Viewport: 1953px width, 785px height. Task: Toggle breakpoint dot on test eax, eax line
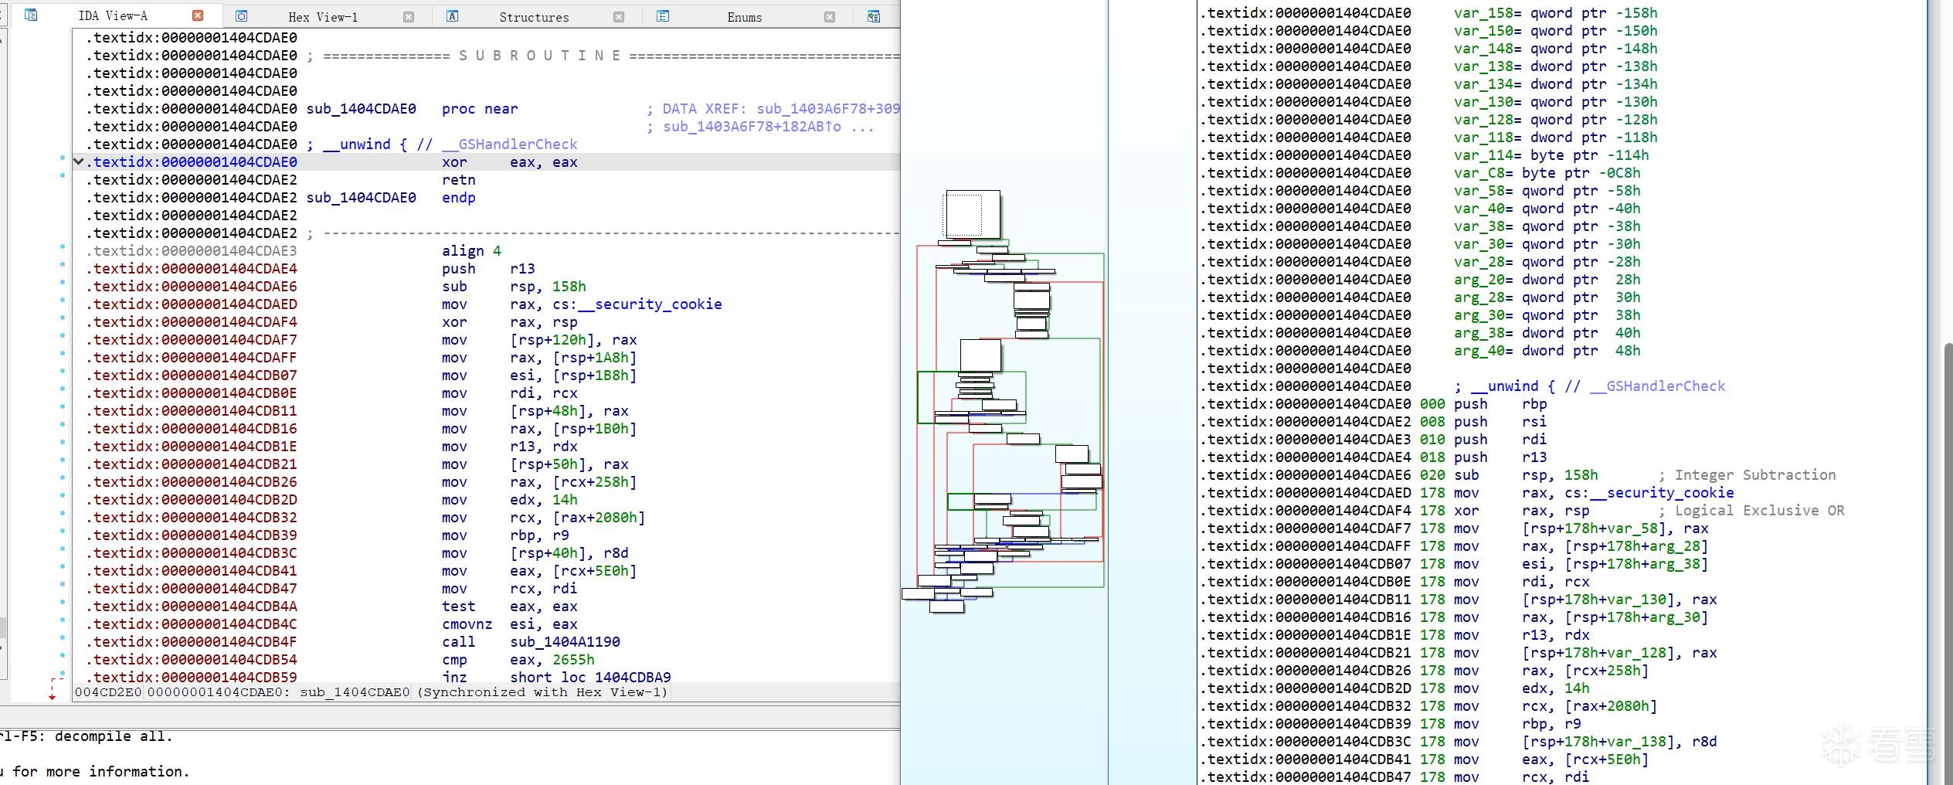pyautogui.click(x=63, y=603)
